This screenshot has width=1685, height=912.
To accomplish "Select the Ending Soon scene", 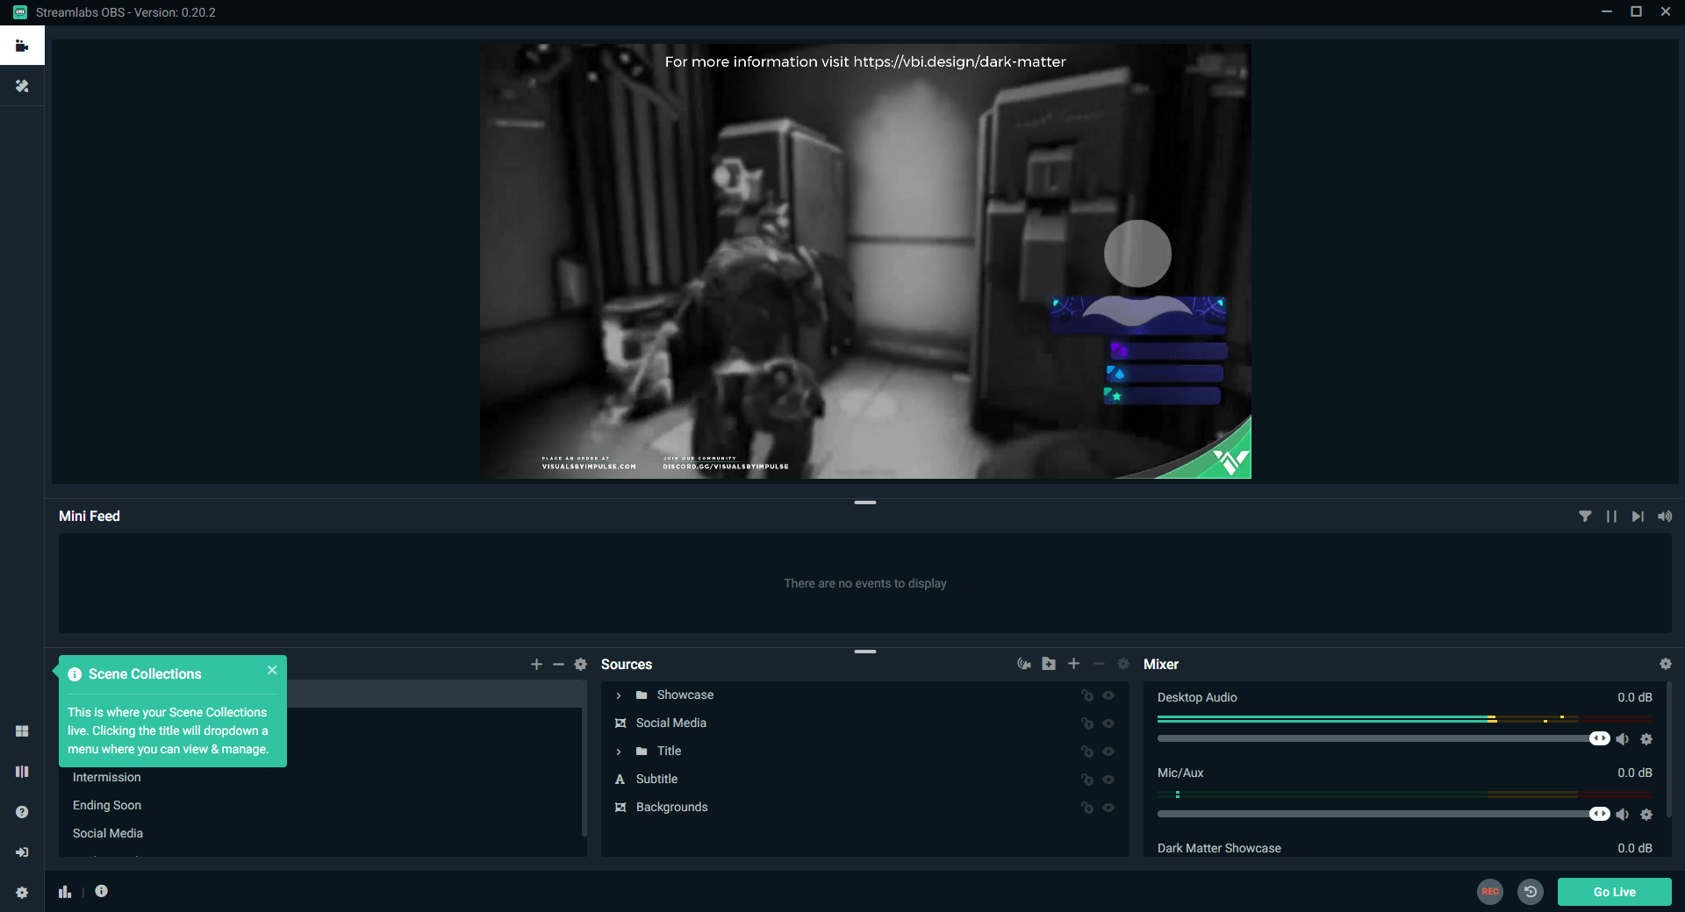I will [x=106, y=805].
